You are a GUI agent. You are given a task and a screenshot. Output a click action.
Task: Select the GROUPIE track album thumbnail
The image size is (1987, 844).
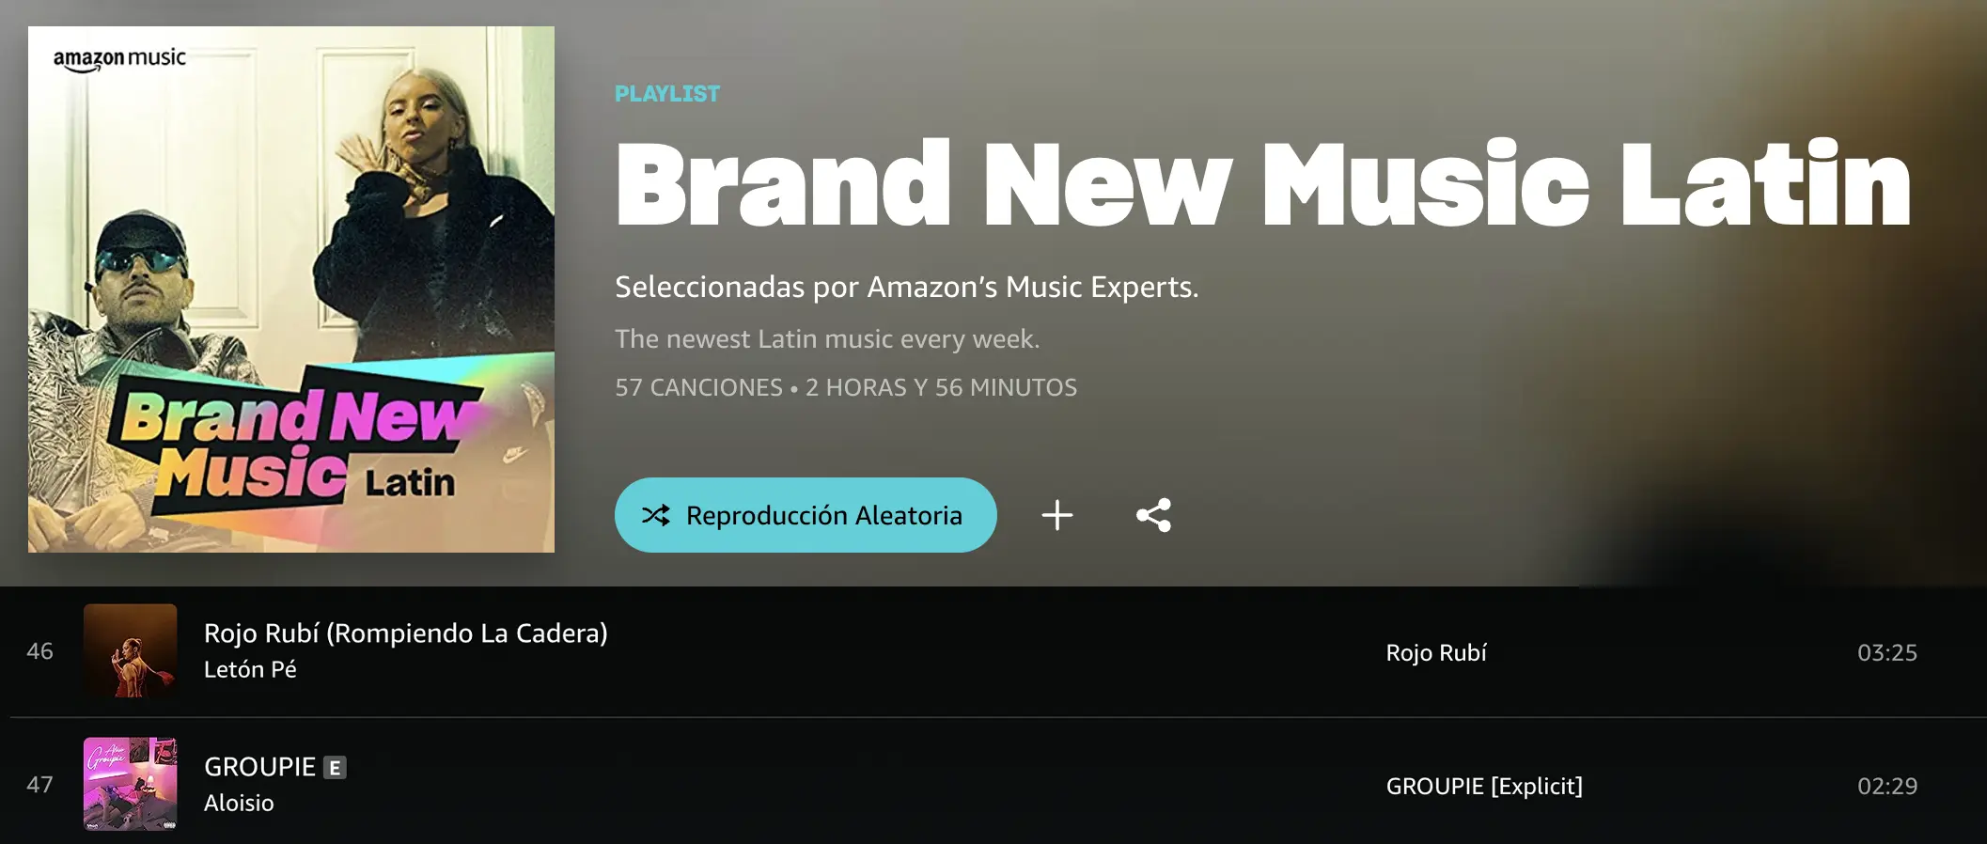click(131, 784)
